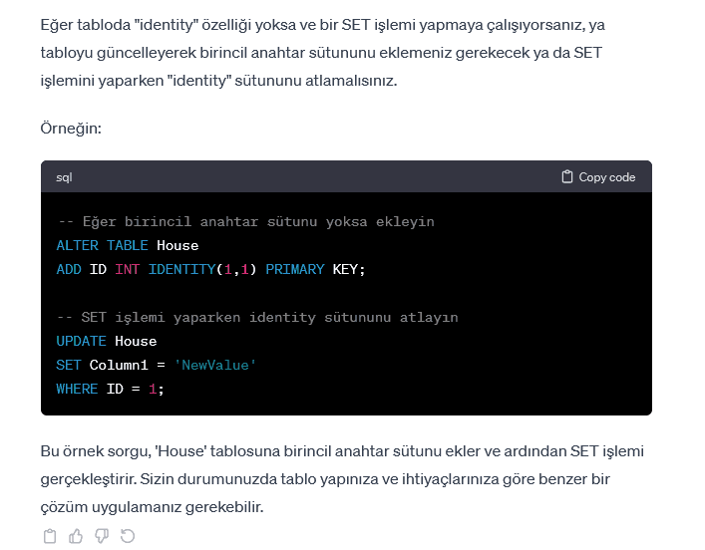Click the clipboard icon beside Copy code
Screen dimensions: 705x550
tap(567, 177)
